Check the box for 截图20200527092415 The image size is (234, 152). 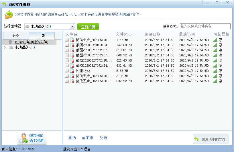67,60
